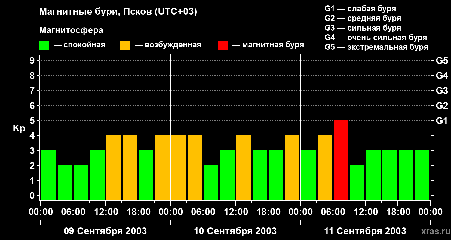Image resolution: width=451 pixels, height=240 pixels.
Task: Click the 06:00 time label above 10 Сентября
Action: [203, 212]
